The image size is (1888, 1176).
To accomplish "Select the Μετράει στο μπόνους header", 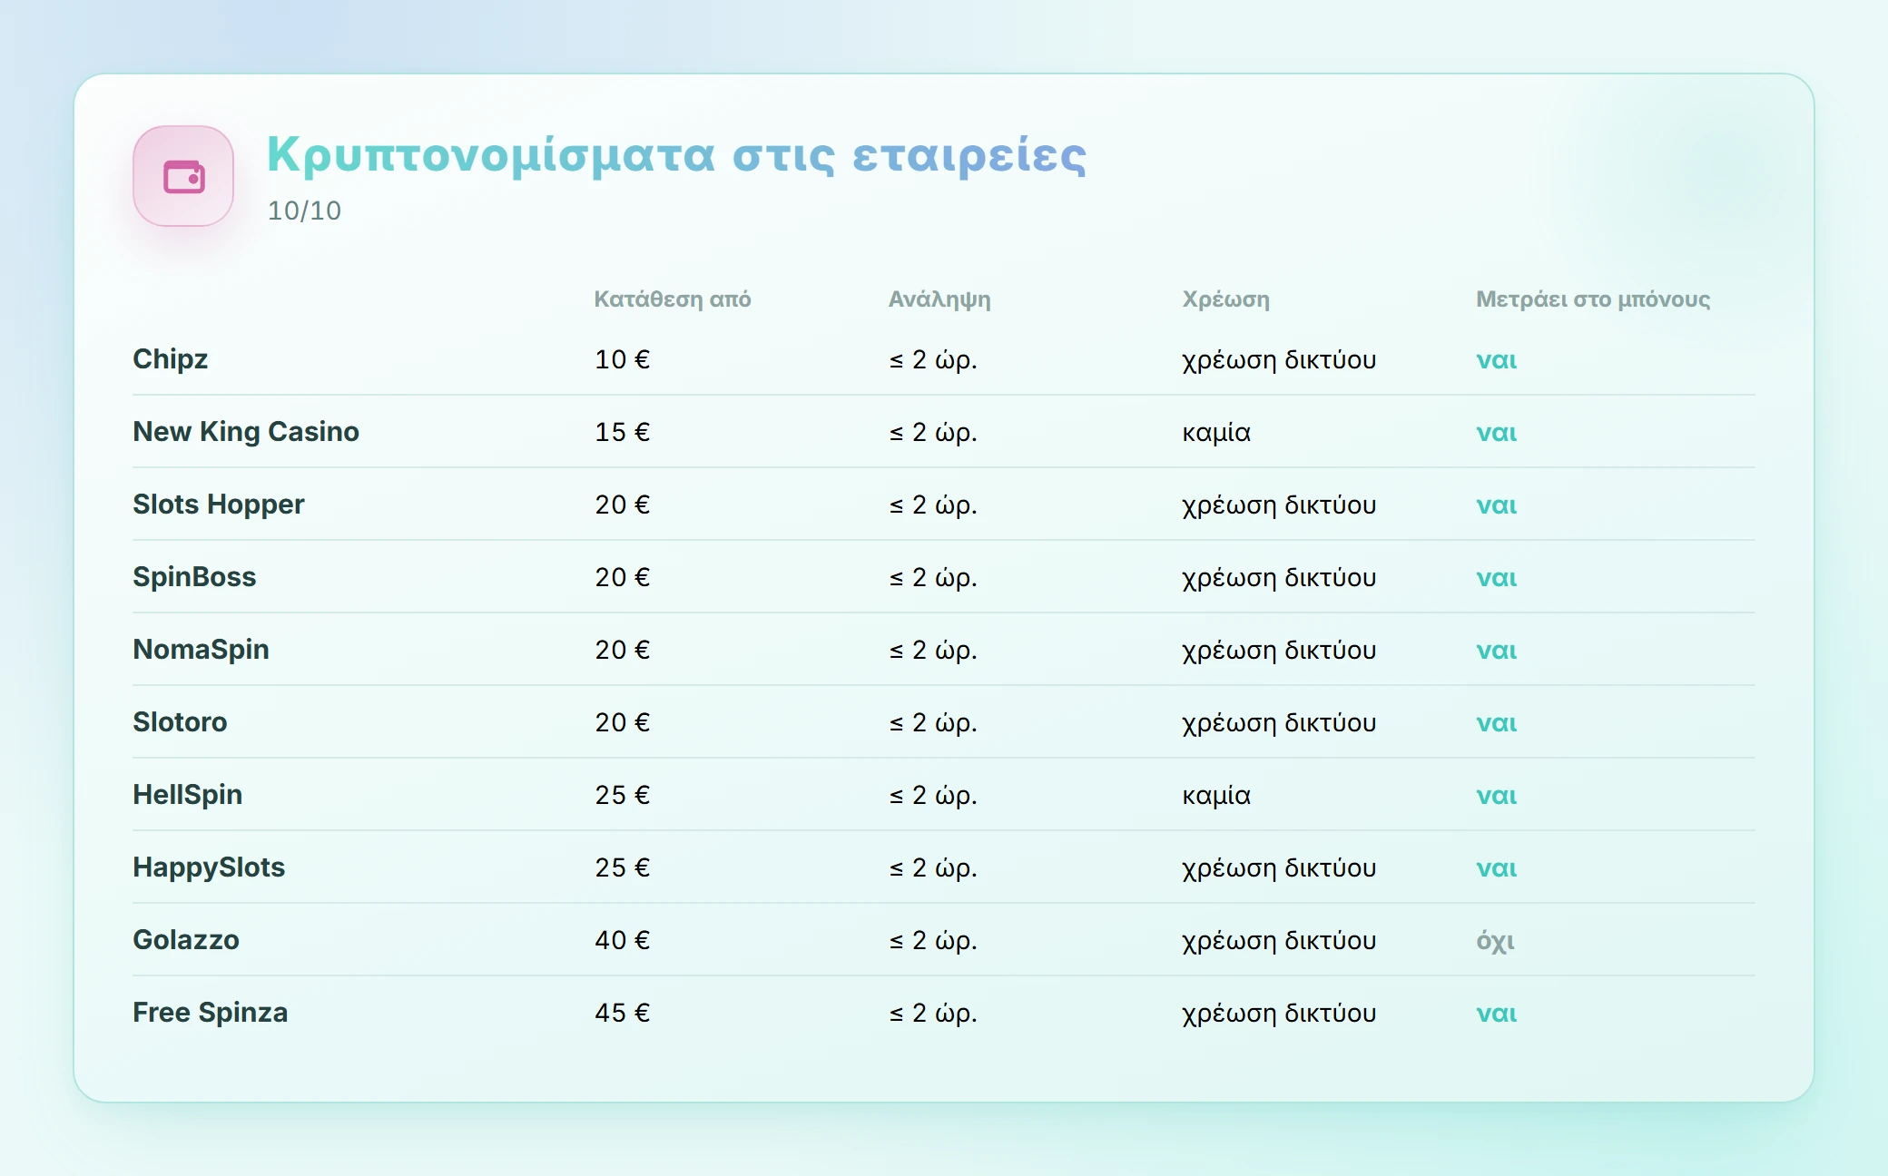I will (1593, 299).
